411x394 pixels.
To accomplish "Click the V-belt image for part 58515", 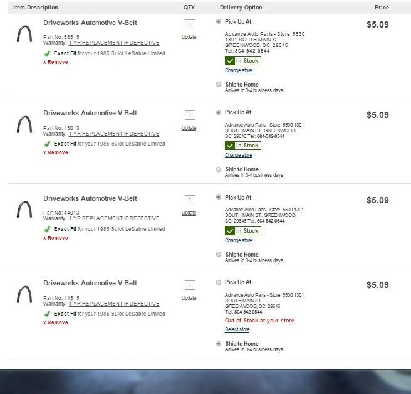I will tap(24, 34).
